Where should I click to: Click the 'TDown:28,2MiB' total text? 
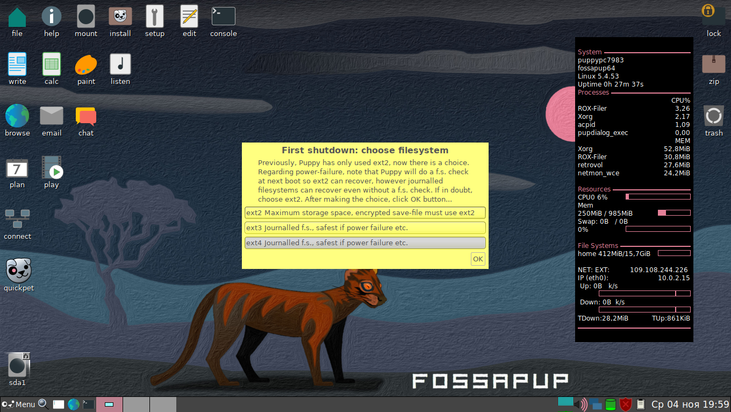[x=603, y=318]
